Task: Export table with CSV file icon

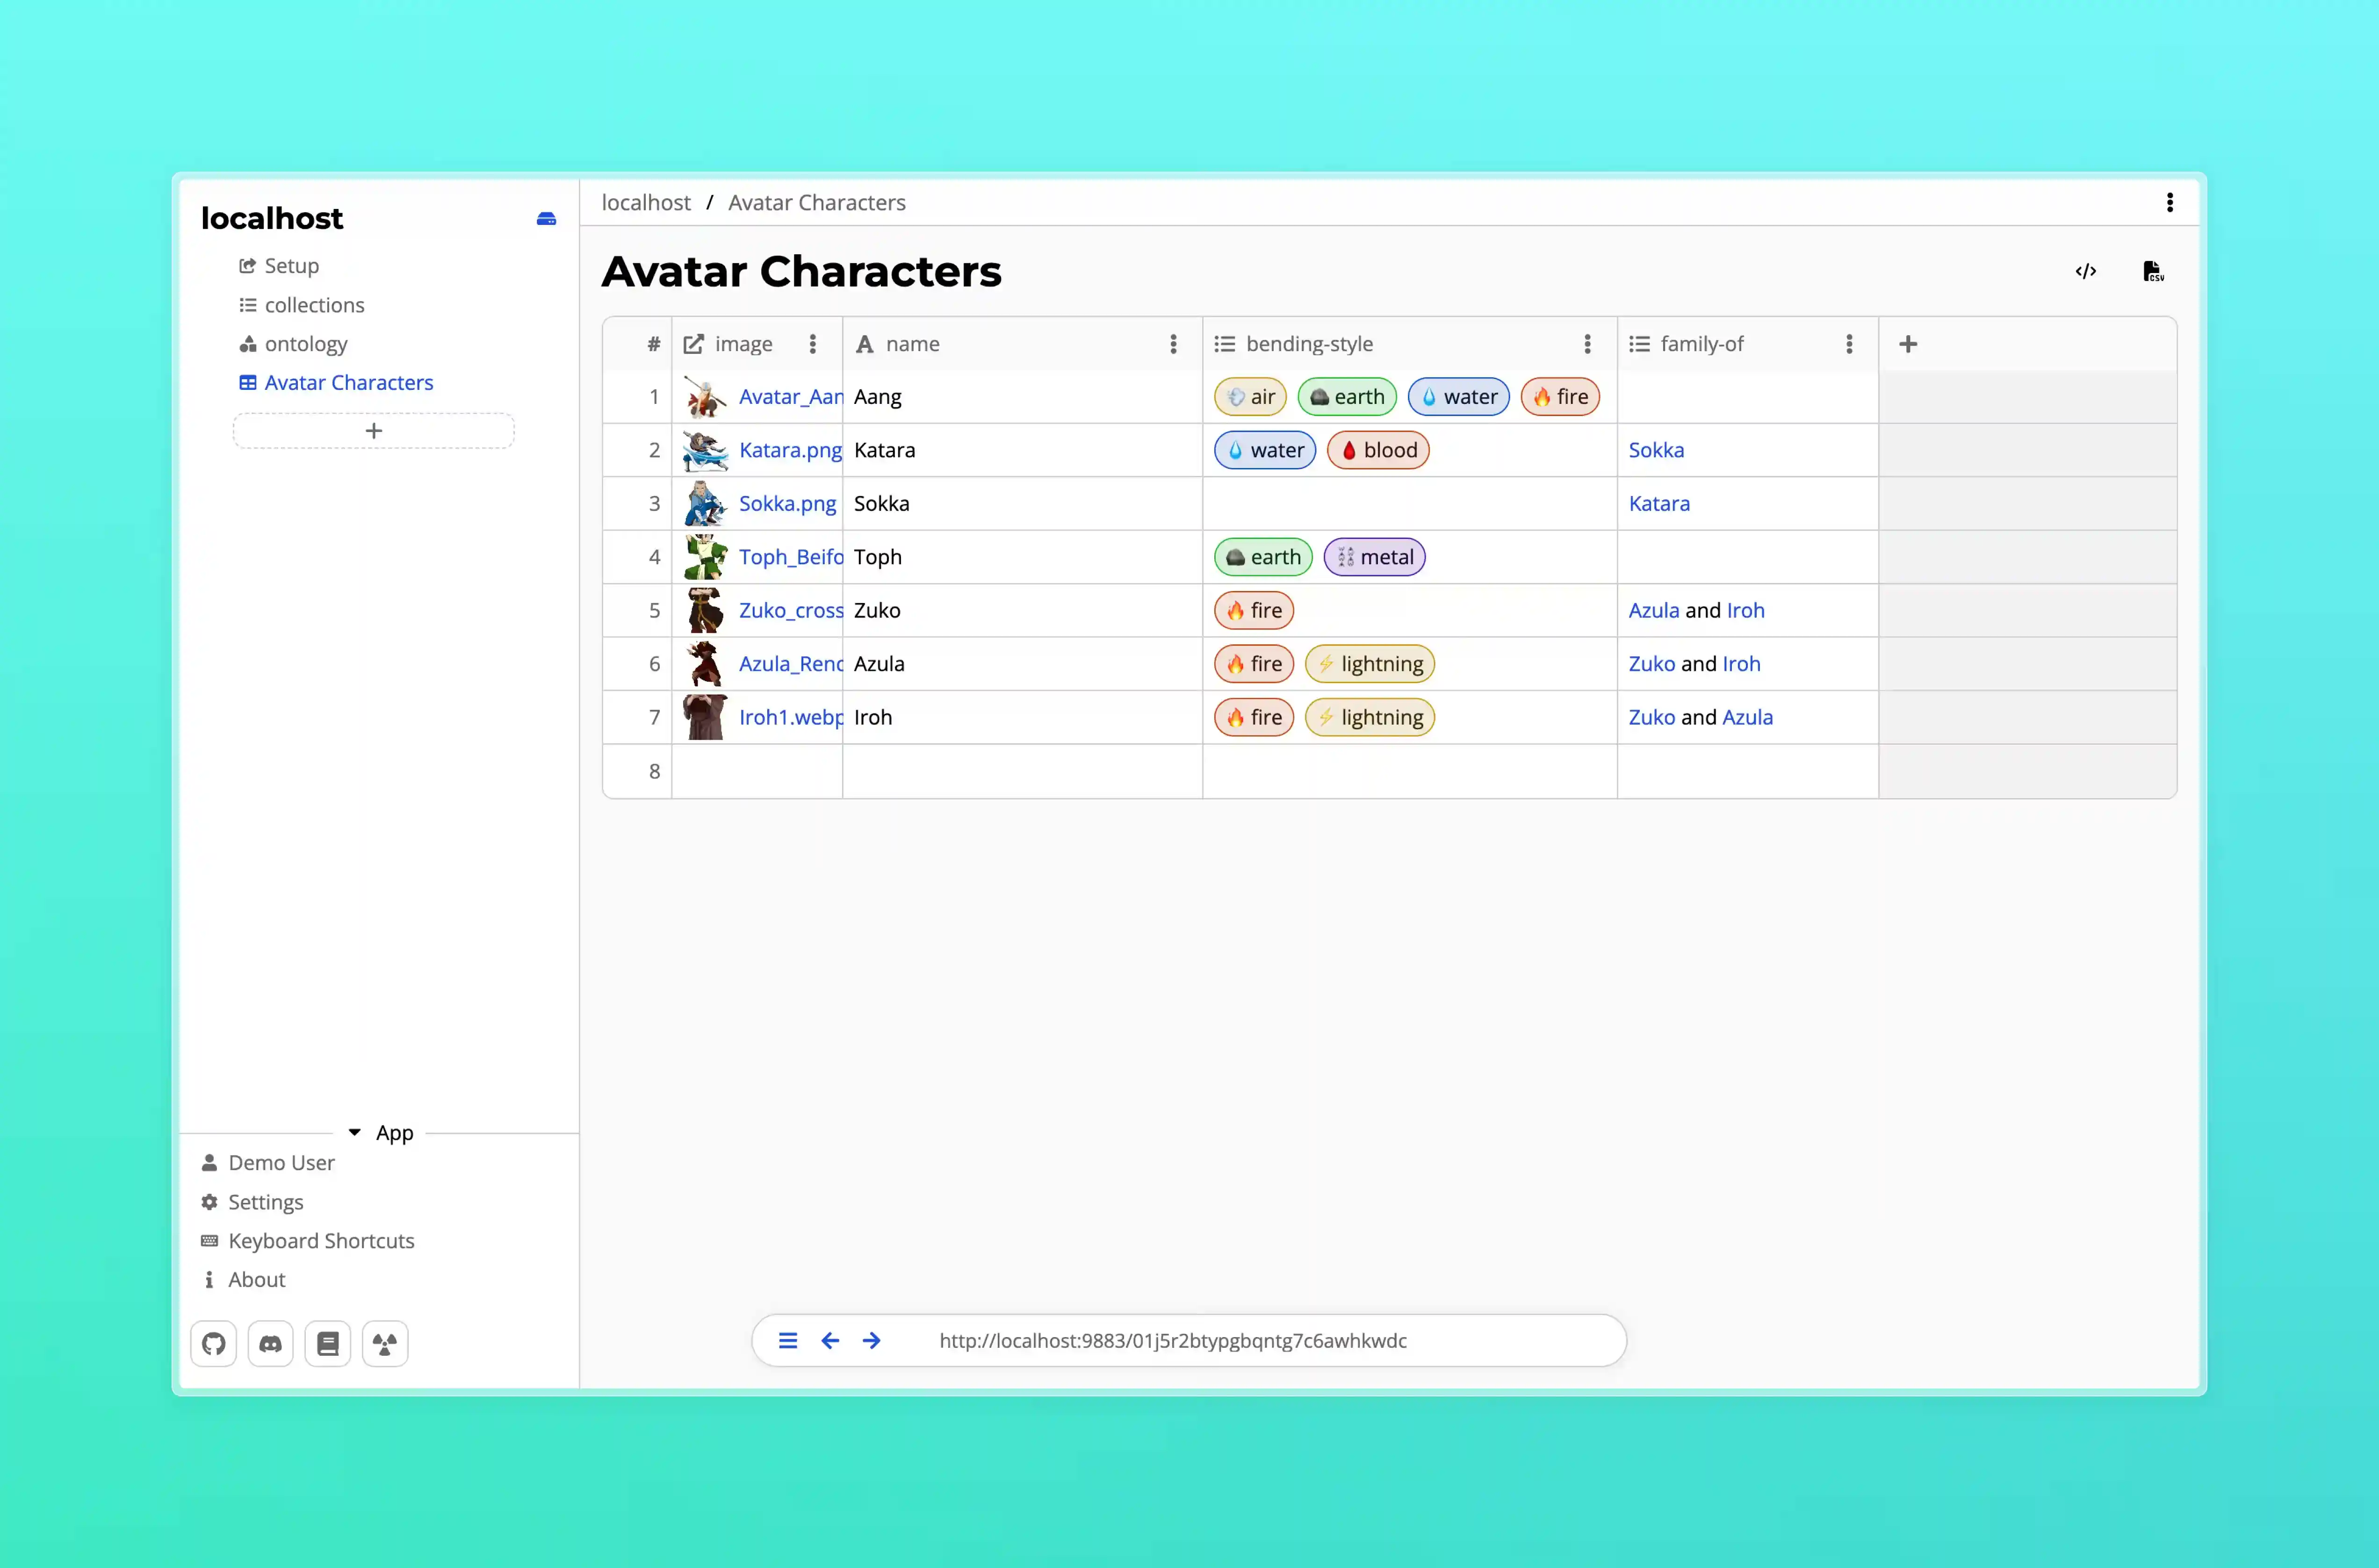Action: pyautogui.click(x=2152, y=271)
